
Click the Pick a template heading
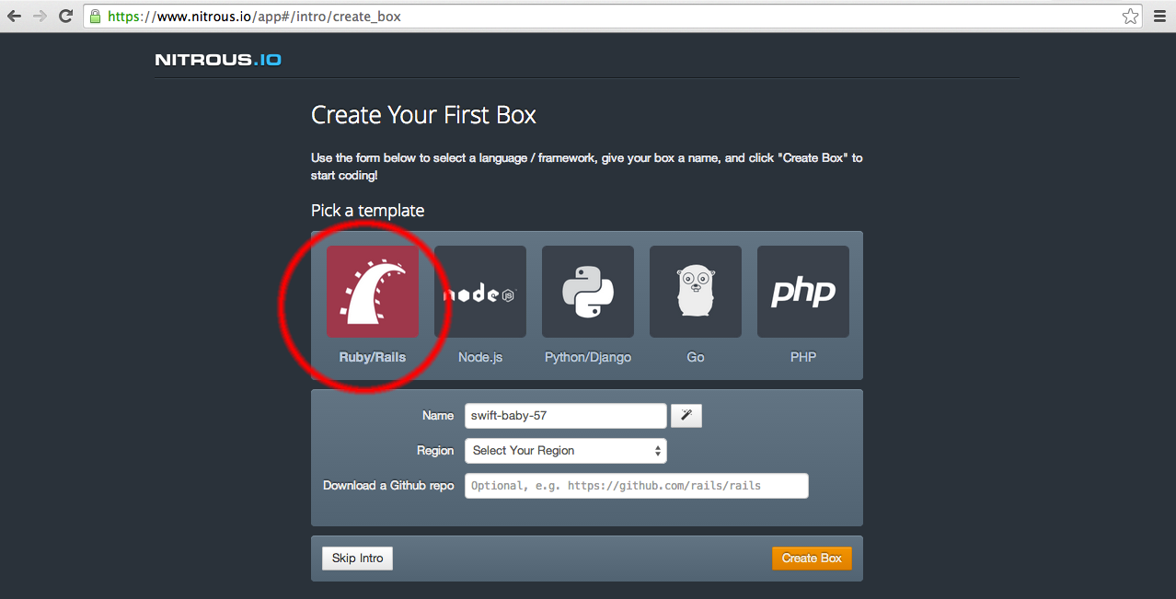(367, 211)
